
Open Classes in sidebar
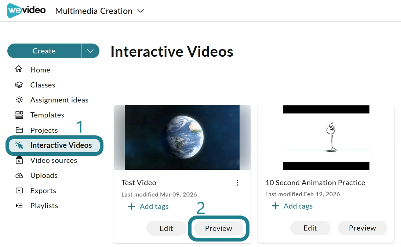[43, 85]
